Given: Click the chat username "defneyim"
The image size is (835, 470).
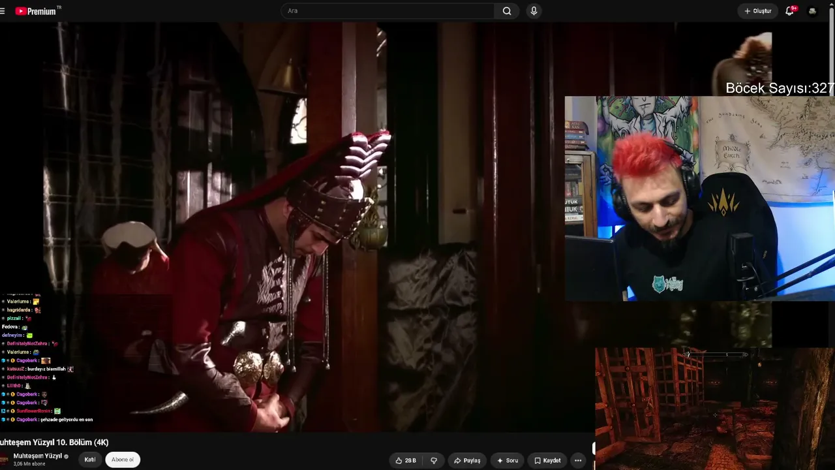Looking at the screenshot, I should (x=12, y=336).
